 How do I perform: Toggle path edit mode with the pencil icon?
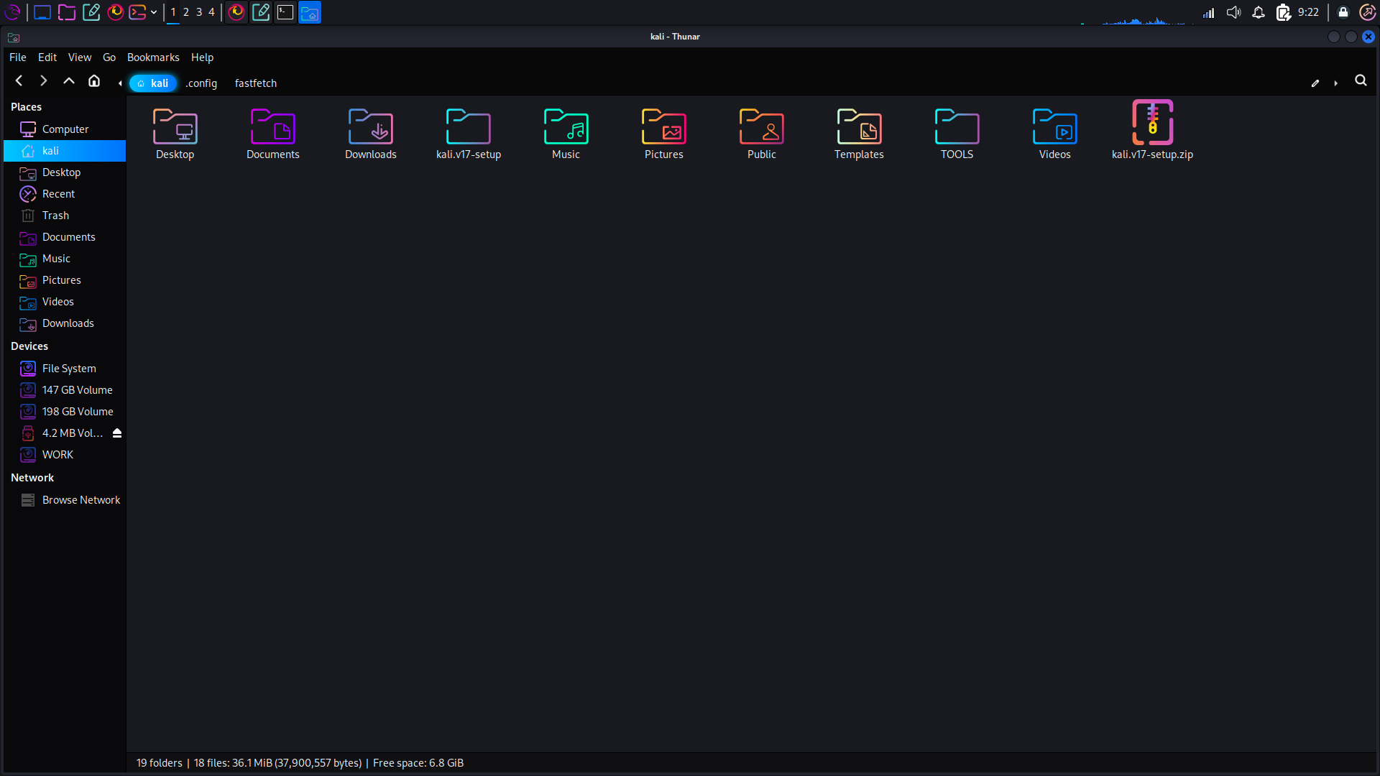tap(1315, 83)
